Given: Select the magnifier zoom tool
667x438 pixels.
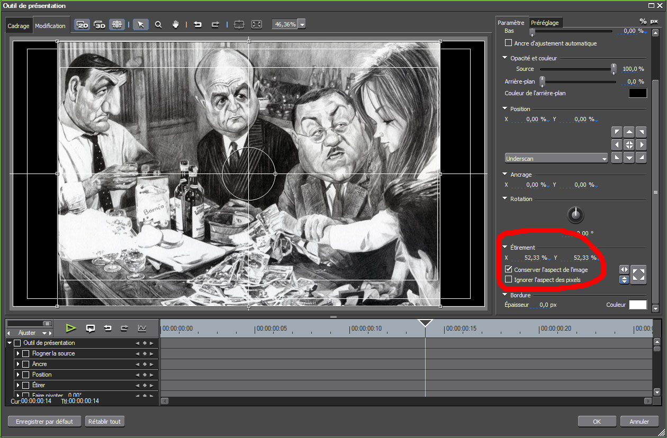Looking at the screenshot, I should [x=158, y=24].
